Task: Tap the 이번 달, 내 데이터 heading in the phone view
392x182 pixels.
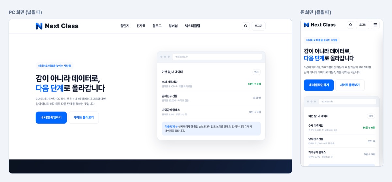Action: click(x=318, y=116)
